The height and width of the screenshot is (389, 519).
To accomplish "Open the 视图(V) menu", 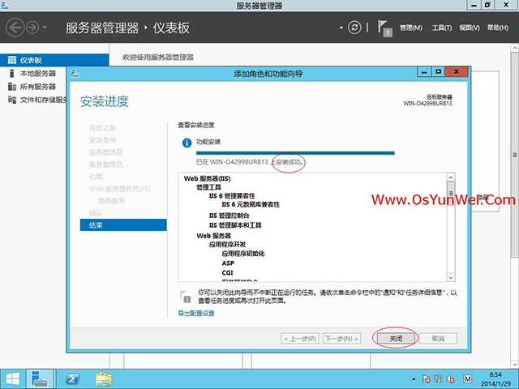I will point(470,28).
